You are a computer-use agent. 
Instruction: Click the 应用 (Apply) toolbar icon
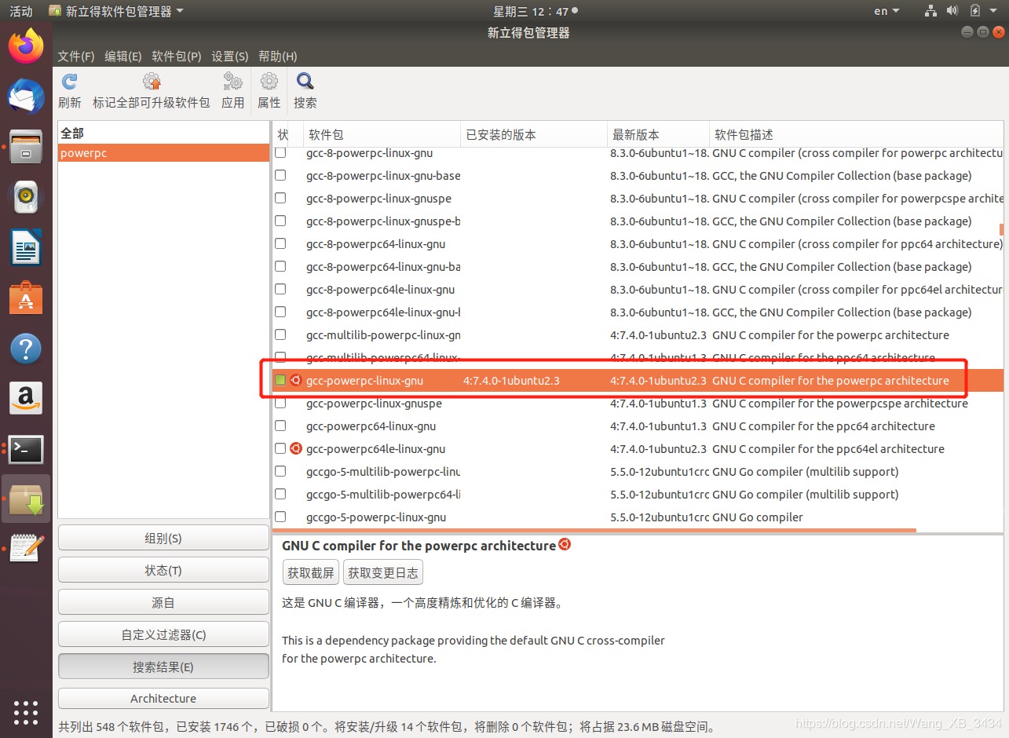click(x=232, y=88)
